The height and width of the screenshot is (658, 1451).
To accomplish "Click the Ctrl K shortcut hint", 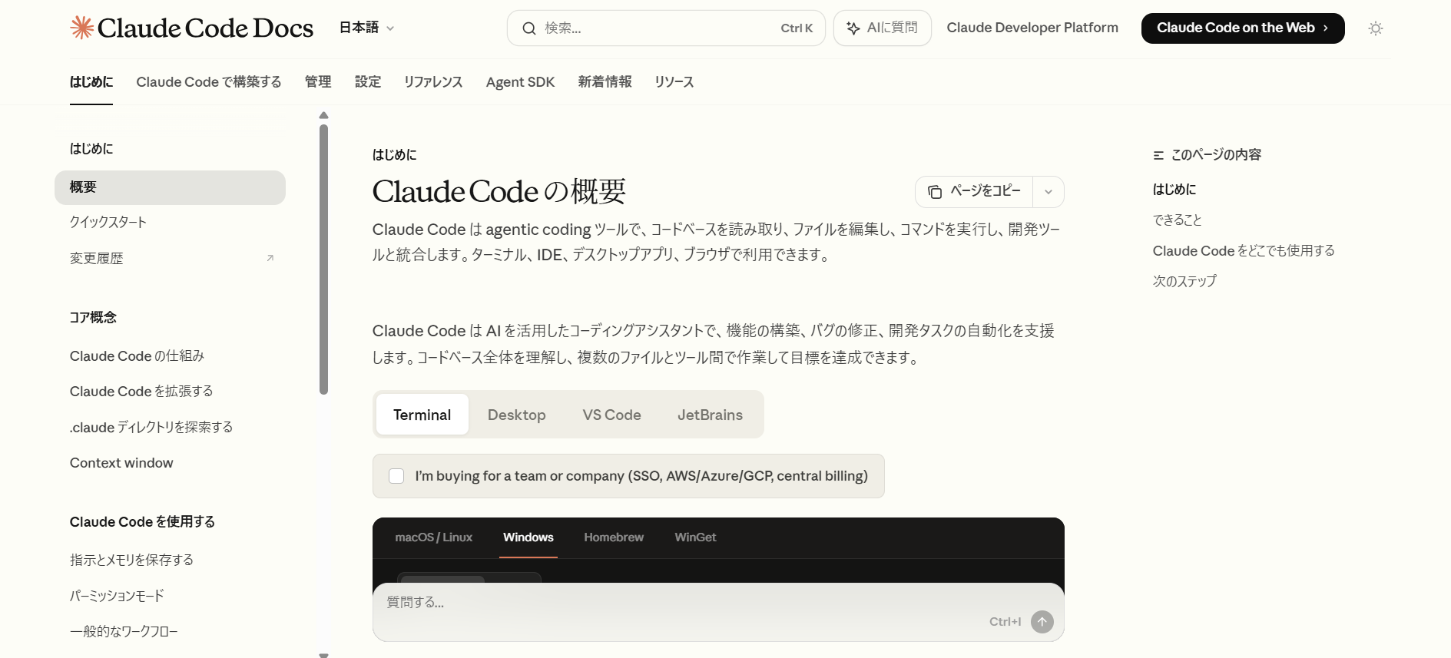I will pos(797,28).
